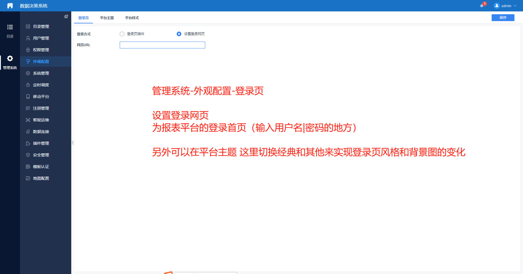Click the 权限管理 lock icon
Image resolution: width=523 pixels, height=274 pixels.
coord(28,50)
